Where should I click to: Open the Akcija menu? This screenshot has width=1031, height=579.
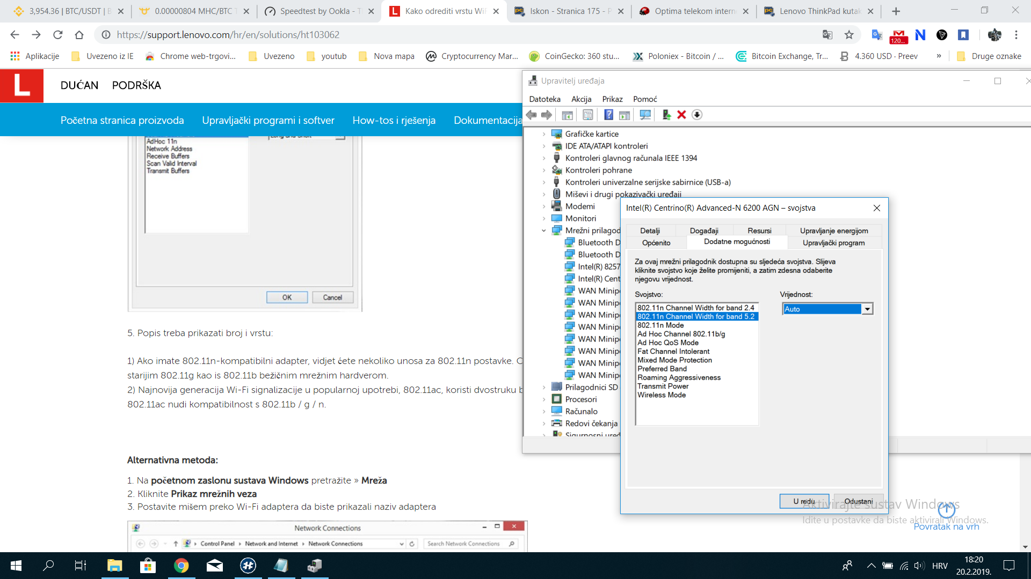pyautogui.click(x=581, y=99)
